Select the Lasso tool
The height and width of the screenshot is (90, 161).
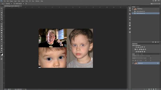click(2, 13)
